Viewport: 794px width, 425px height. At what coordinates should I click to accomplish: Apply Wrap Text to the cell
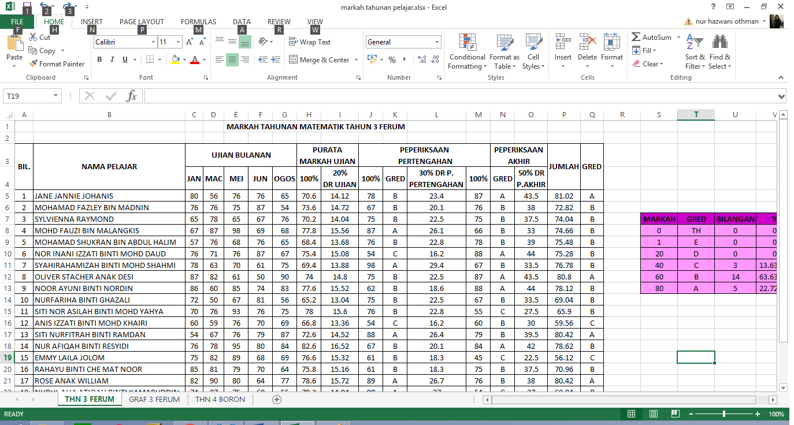(x=309, y=42)
